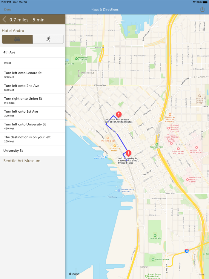Tap the '2000 4th Ave, Seattle' address label
Image resolution: width=209 pixels, height=279 pixels.
click(119, 121)
